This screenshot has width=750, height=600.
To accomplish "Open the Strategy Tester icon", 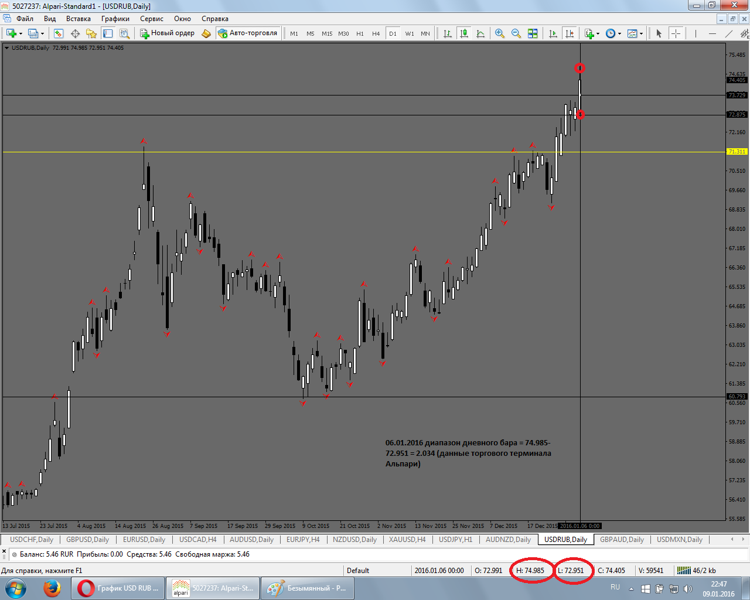I will click(124, 33).
